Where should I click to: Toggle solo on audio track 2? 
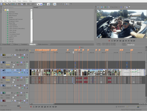point(24,62)
